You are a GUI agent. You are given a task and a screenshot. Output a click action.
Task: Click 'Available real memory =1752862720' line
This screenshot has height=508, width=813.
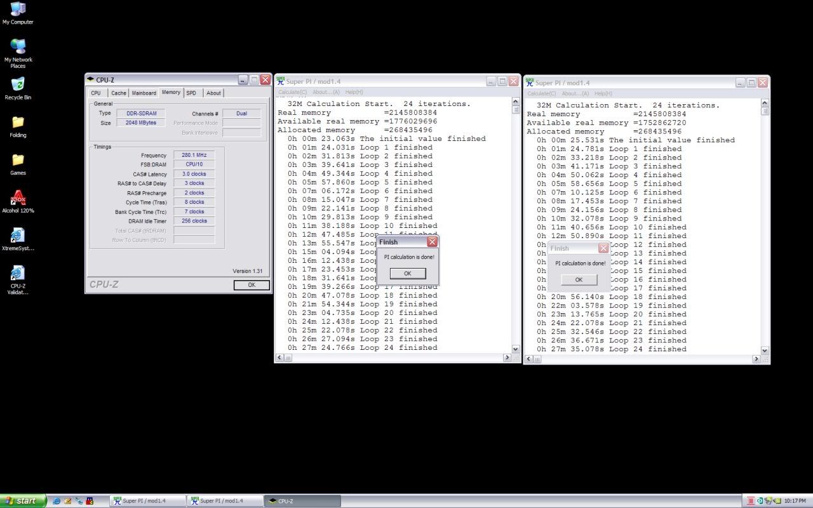click(607, 123)
